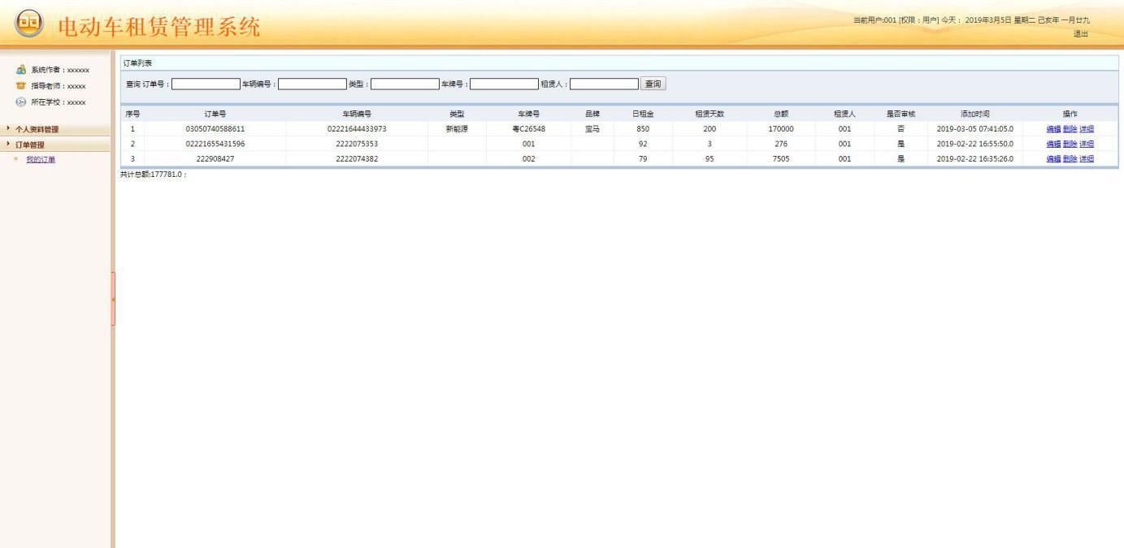This screenshot has height=548, width=1124.
Task: Click the 共计总额:177781.0 summary text
Action: click(x=153, y=175)
